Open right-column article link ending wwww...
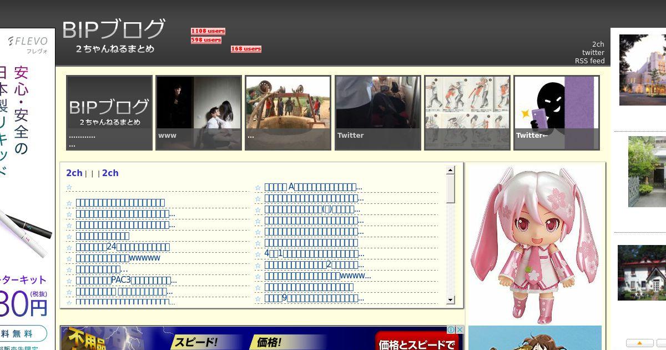 pyautogui.click(x=317, y=276)
